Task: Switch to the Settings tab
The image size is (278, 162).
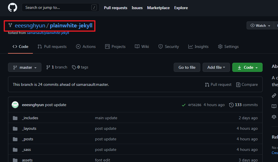Action: tap(228, 46)
